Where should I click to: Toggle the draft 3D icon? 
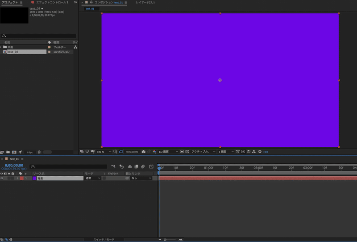[121, 167]
